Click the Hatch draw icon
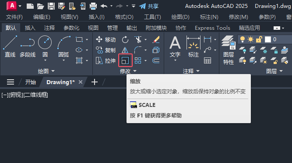Viewport: 292px width, 163px height. click(79, 60)
